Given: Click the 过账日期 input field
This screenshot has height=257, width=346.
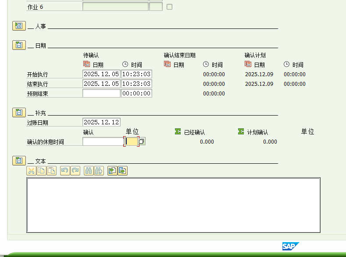Looking at the screenshot, I should (101, 123).
